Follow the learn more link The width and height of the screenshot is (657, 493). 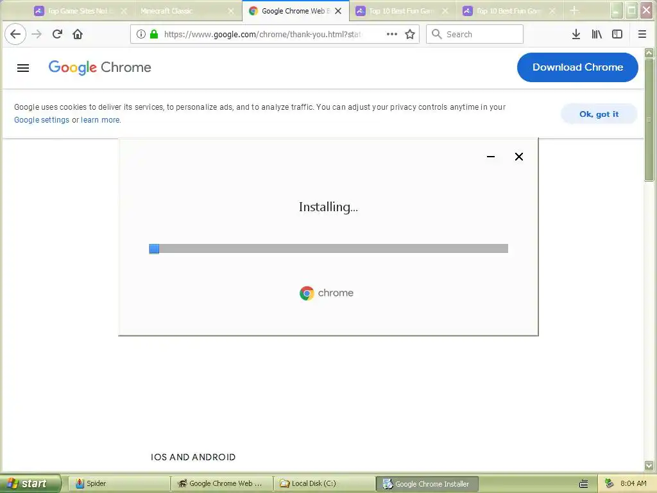point(100,120)
